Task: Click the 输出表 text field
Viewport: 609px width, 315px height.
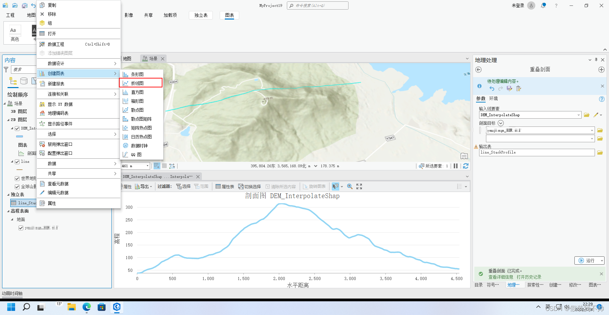Action: point(537,153)
